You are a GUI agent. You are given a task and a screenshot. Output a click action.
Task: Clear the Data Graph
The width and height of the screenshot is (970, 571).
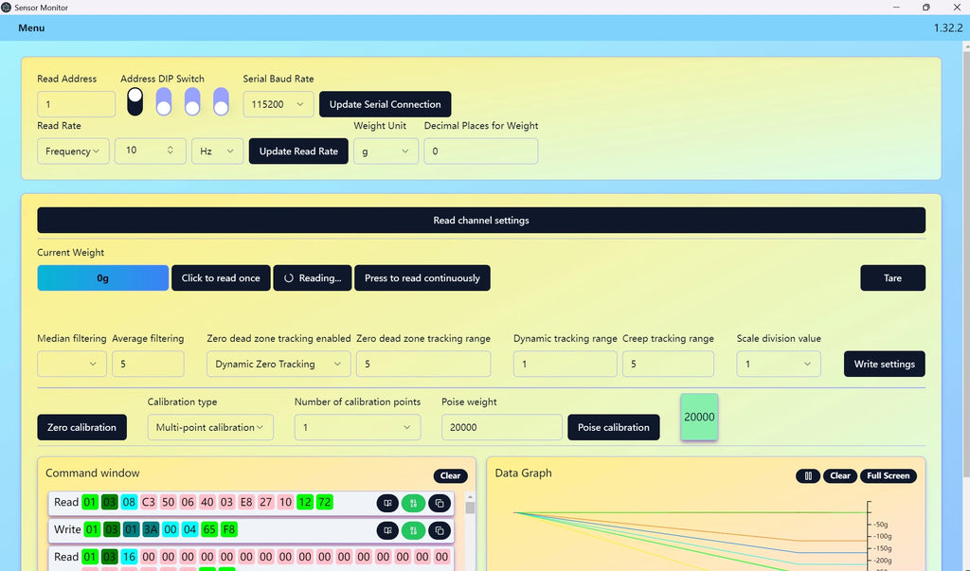(x=840, y=475)
